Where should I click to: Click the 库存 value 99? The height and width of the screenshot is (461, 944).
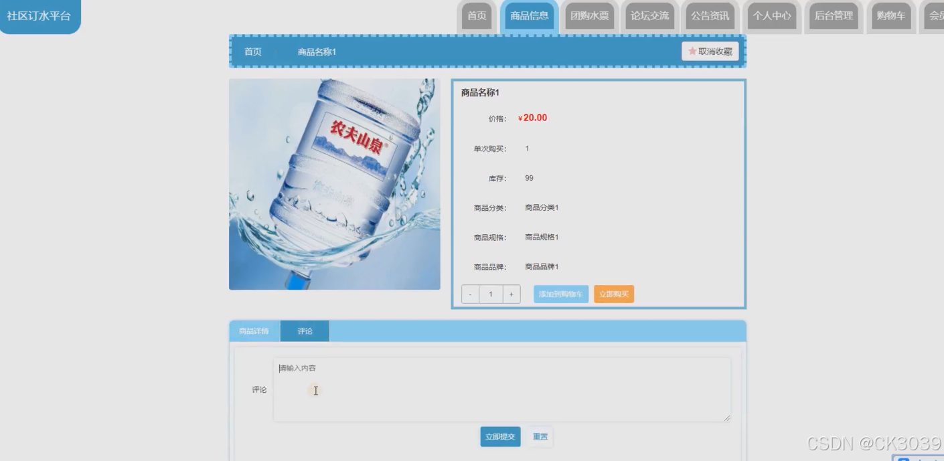[530, 178]
